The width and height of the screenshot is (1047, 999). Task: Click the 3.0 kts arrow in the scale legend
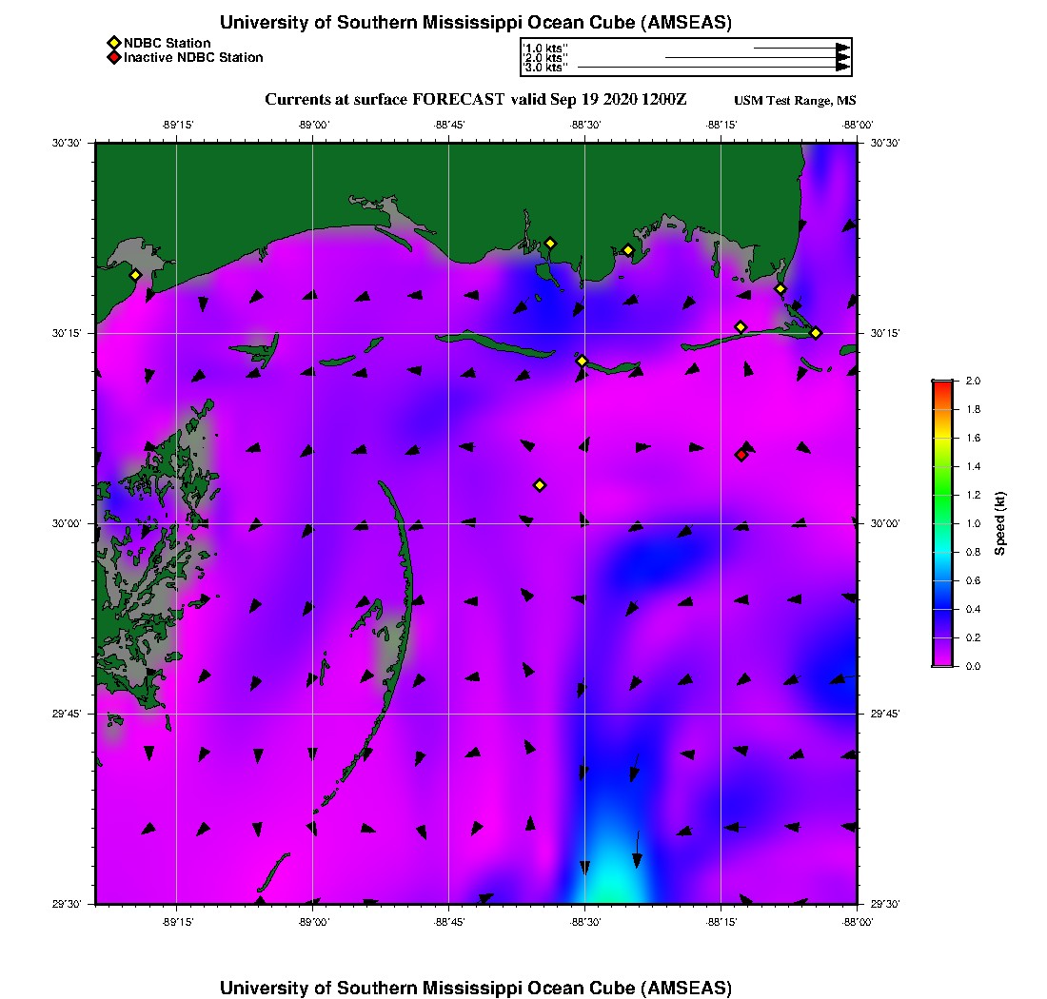(712, 68)
